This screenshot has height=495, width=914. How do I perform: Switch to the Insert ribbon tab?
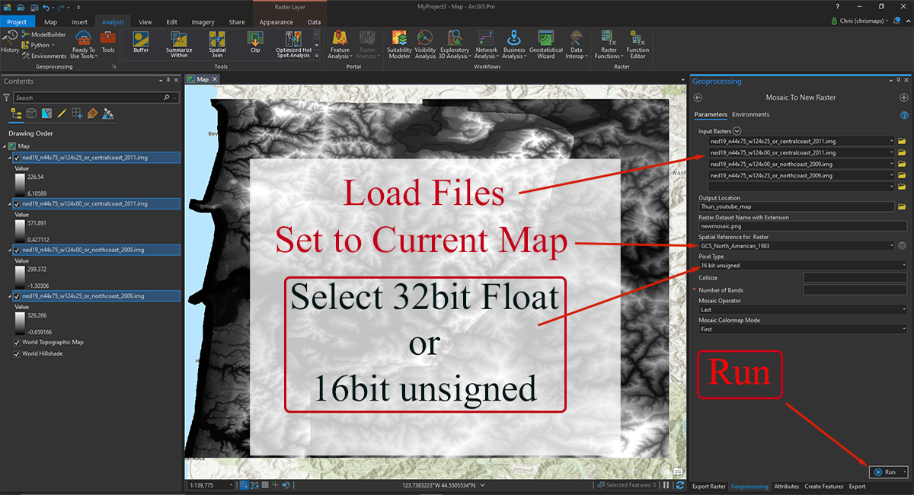coord(79,22)
